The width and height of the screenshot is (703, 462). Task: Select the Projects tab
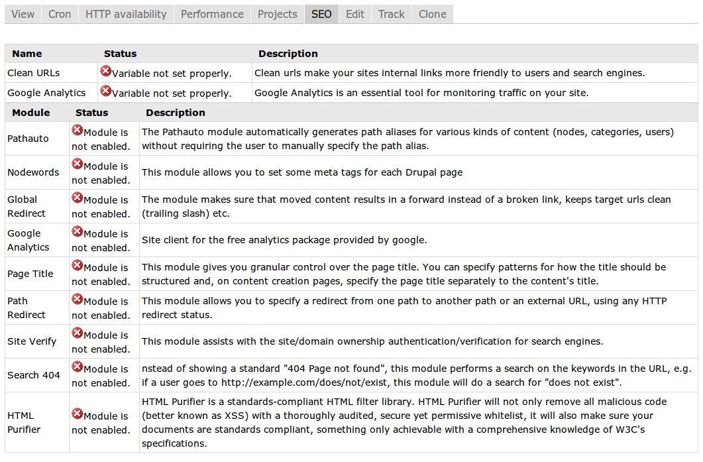click(x=278, y=15)
